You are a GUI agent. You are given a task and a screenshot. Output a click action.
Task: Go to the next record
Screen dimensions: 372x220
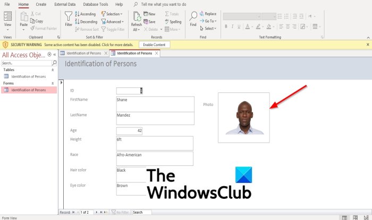[97, 212]
